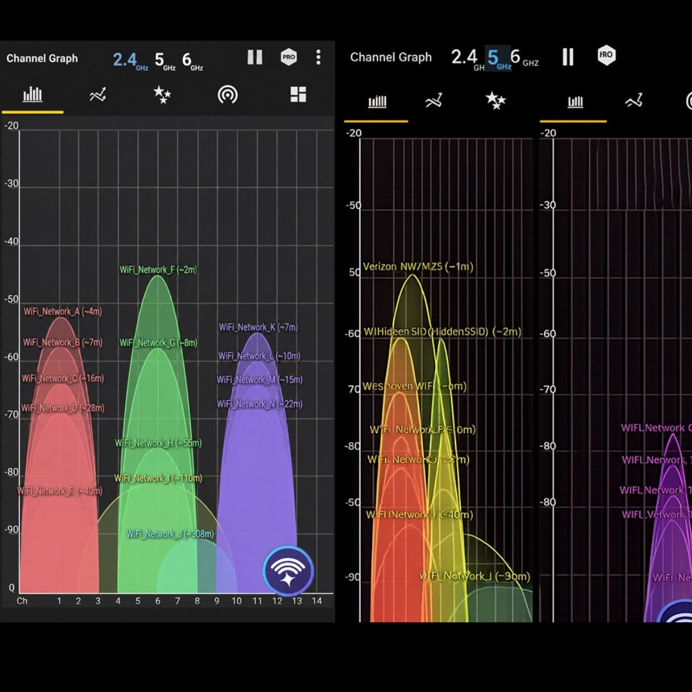
Task: Select the WiFi_Network_L (~10m) label
Action: point(259,356)
